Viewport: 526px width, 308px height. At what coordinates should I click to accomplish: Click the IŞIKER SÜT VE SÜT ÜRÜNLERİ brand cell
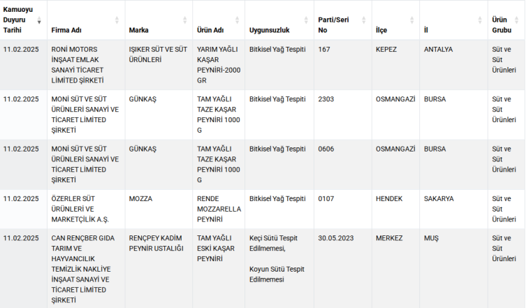pyautogui.click(x=156, y=55)
